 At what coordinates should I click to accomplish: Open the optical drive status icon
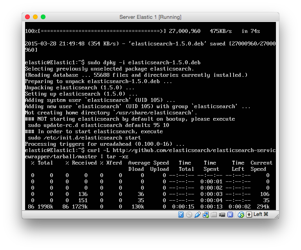(189, 214)
